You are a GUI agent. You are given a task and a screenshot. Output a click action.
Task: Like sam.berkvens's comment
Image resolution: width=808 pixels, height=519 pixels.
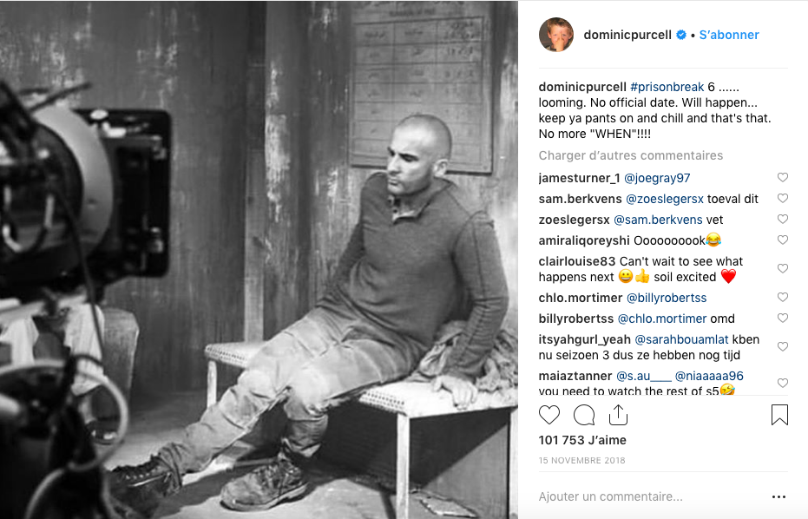pos(782,198)
